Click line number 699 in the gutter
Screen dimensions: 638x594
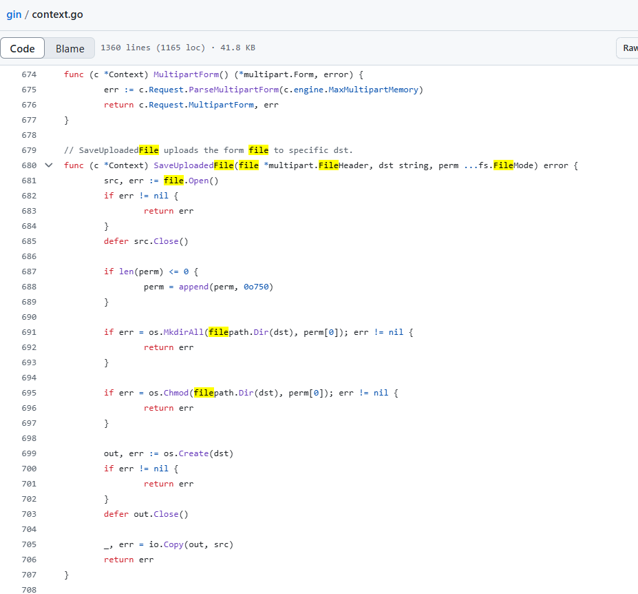click(x=29, y=453)
